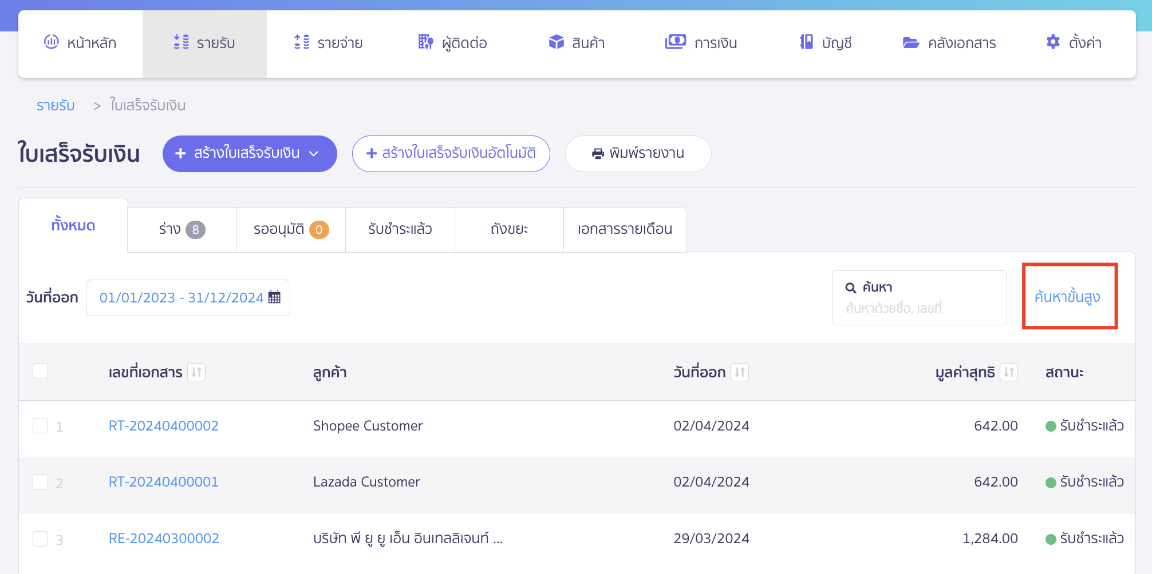Switch to the ทั้งหมด tab
The height and width of the screenshot is (574, 1152).
coord(73,225)
